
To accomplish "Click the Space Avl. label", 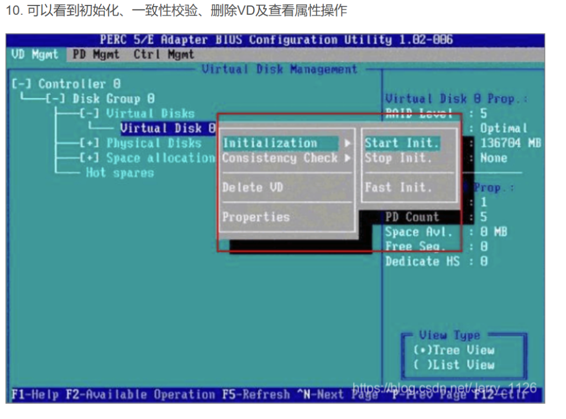I will (x=419, y=232).
